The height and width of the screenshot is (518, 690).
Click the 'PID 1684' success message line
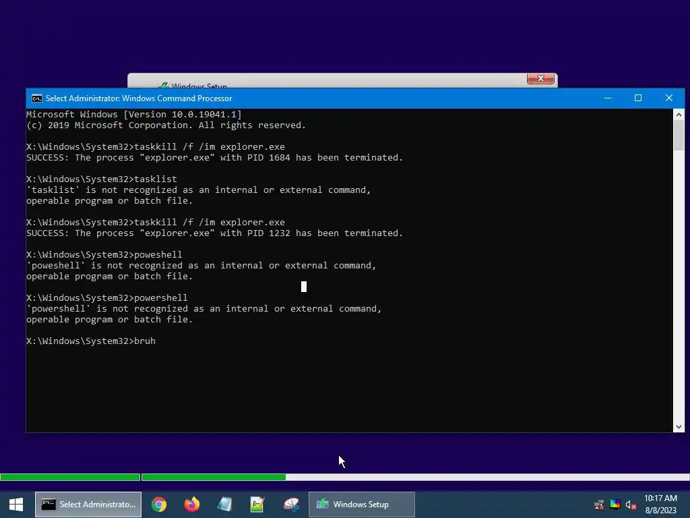(215, 157)
